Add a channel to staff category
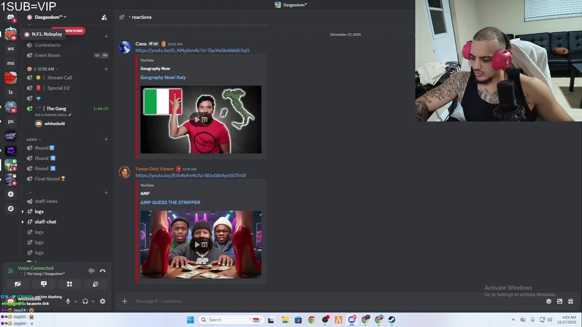This screenshot has width=582, height=327. pos(106,193)
